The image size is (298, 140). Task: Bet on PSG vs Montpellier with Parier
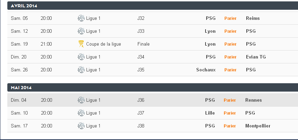230,126
